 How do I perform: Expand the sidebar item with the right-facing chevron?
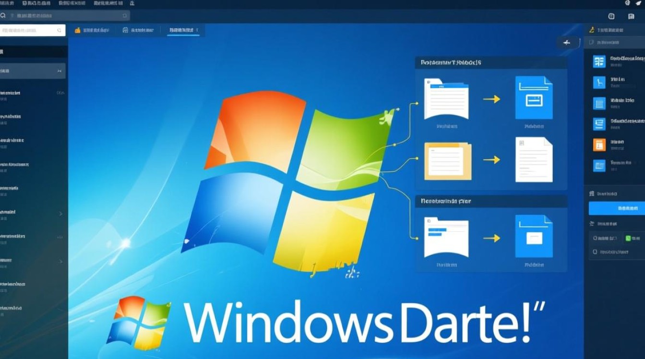click(x=61, y=213)
